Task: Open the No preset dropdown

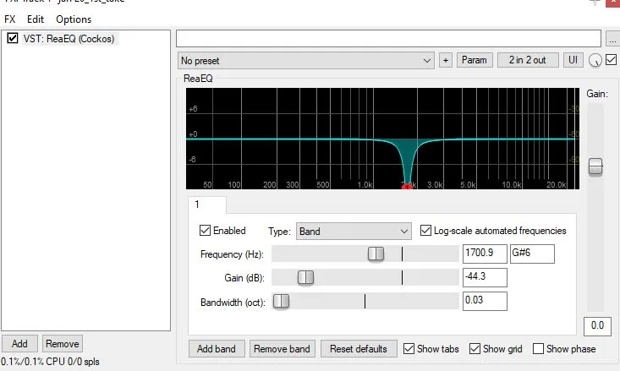Action: pos(306,60)
